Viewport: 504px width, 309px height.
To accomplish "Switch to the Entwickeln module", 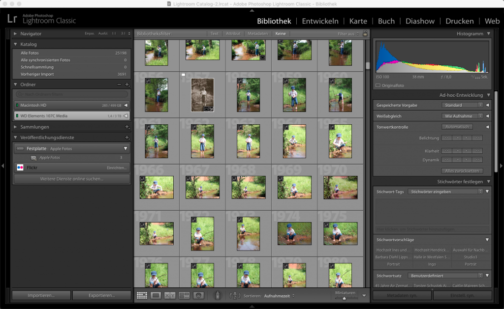I will (320, 21).
